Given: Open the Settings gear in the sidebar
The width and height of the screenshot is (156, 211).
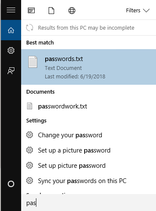Looking at the screenshot, I should pos(11,50).
